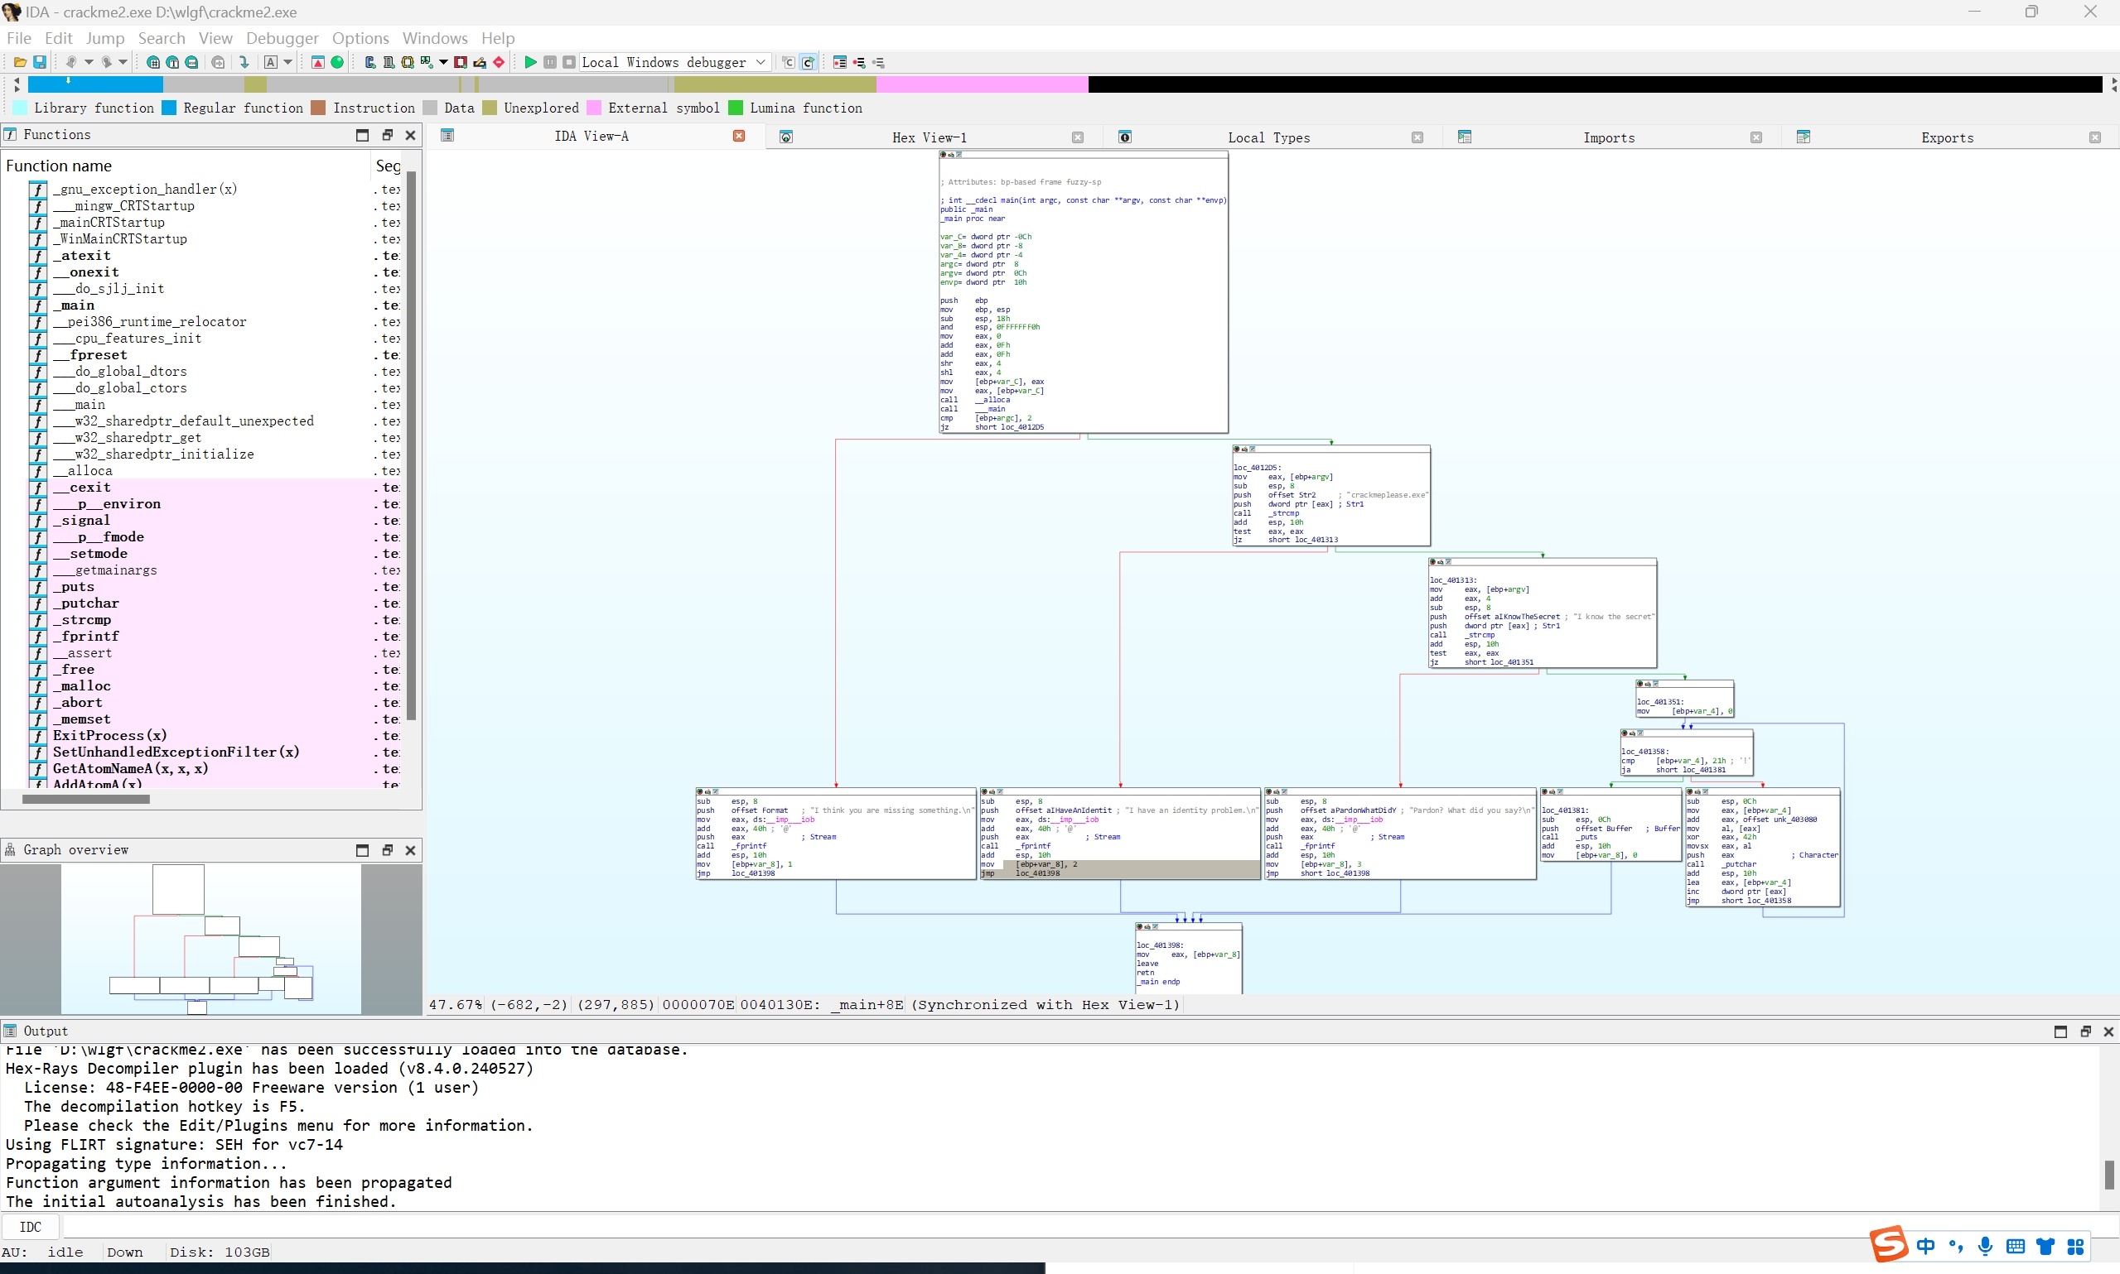2120x1274 pixels.
Task: Open the Local Windows debugger combo box
Action: pos(675,62)
